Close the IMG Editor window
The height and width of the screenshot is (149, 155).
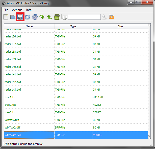click(x=147, y=2)
